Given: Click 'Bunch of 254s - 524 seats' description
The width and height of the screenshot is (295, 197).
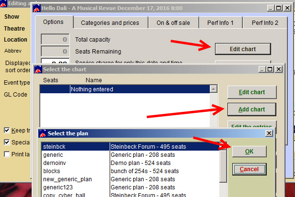Looking at the screenshot, I should (x=145, y=171).
